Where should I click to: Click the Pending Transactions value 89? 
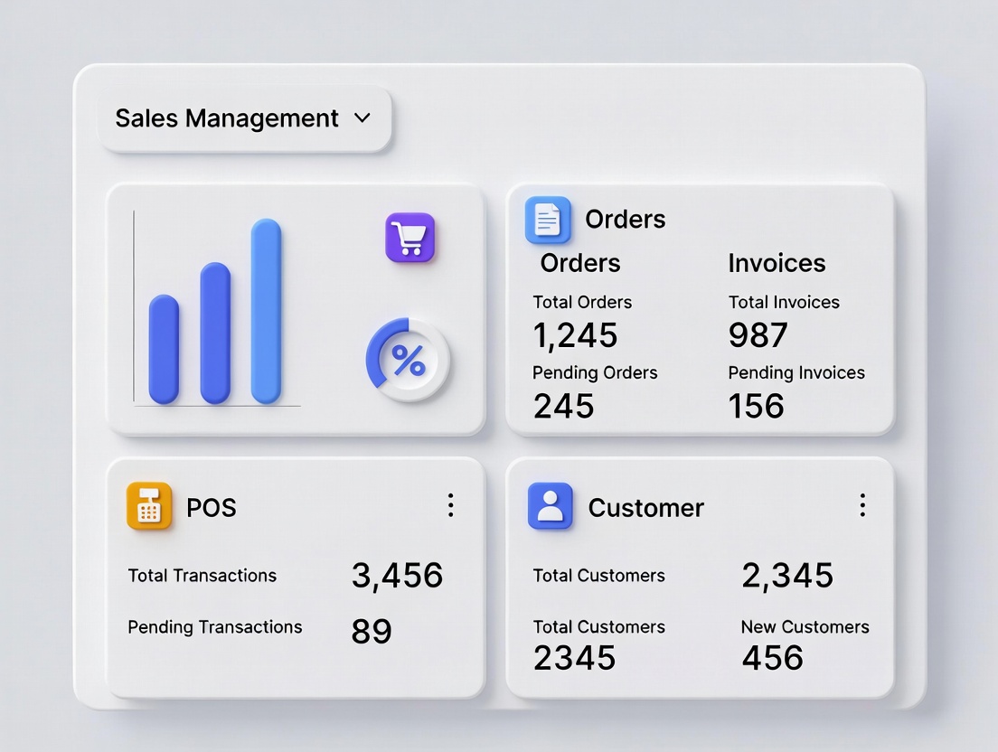point(372,631)
